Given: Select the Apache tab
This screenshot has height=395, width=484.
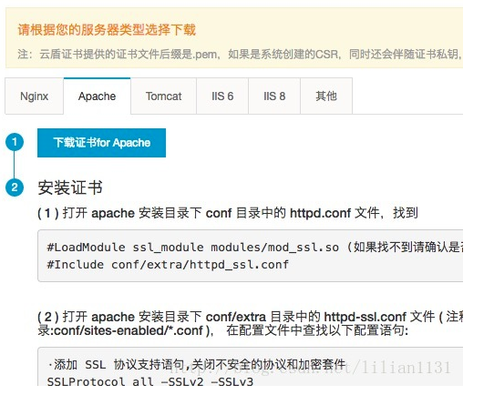Looking at the screenshot, I should (x=97, y=96).
